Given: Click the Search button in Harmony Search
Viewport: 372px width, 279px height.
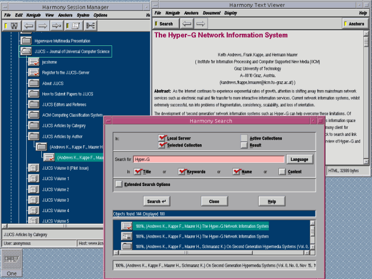Looking at the screenshot, I should click(x=156, y=202).
